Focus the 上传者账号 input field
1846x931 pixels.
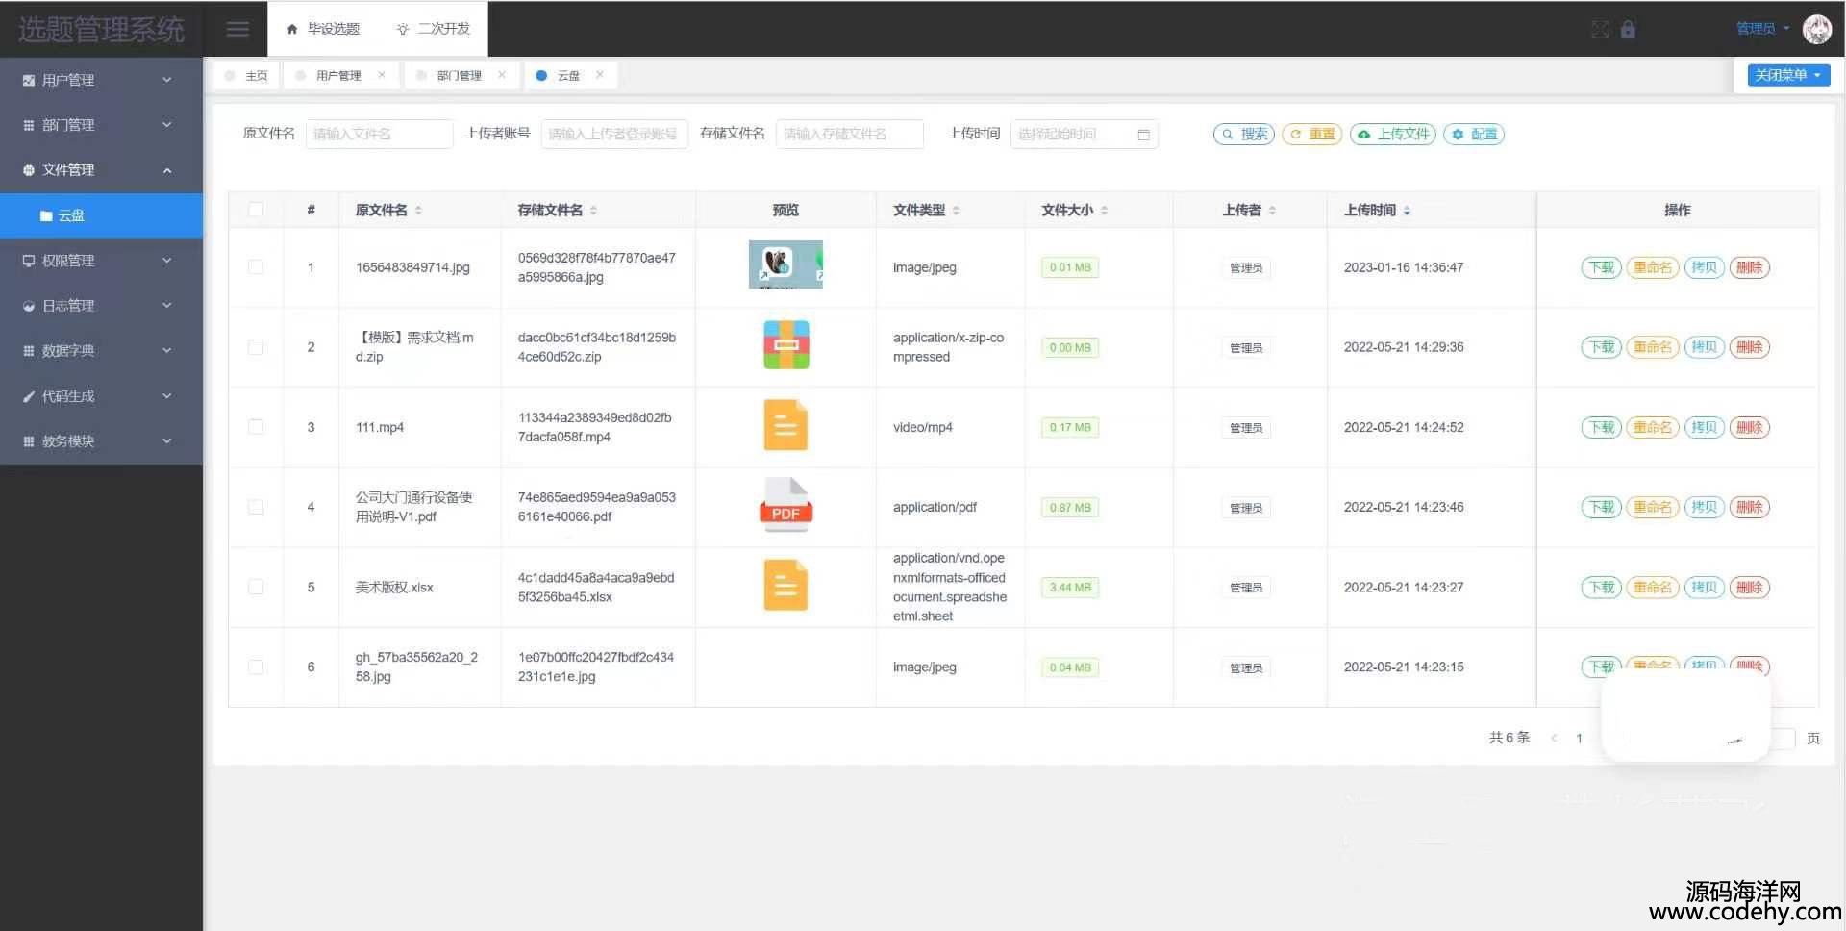(614, 134)
